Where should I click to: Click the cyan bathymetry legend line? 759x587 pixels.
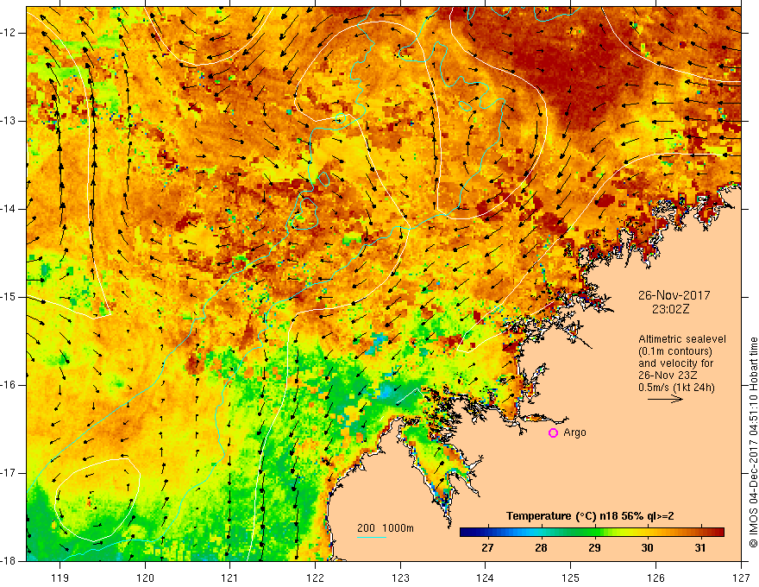[x=371, y=537]
